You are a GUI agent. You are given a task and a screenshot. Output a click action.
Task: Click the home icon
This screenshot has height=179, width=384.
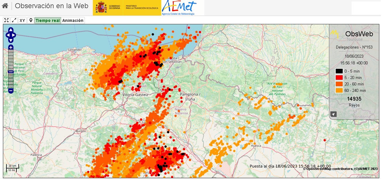tap(5, 6)
